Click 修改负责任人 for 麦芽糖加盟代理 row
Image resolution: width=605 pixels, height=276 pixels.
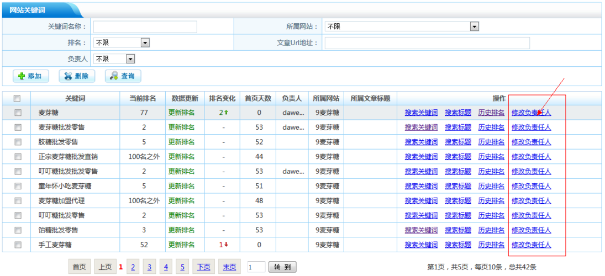[532, 201]
